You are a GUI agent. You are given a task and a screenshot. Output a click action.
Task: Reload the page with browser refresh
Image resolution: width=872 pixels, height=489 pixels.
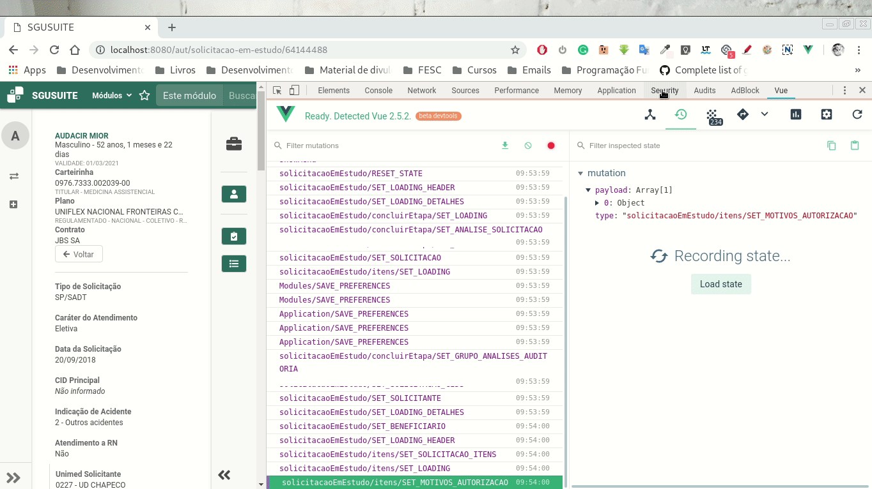tap(54, 50)
